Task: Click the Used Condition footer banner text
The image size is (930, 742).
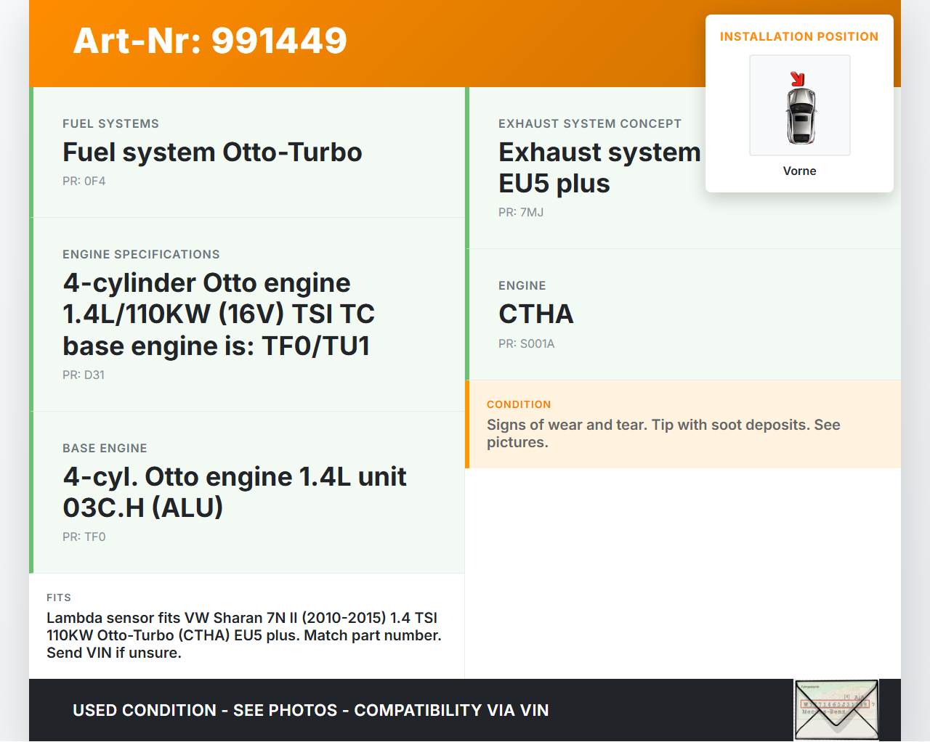Action: [311, 710]
